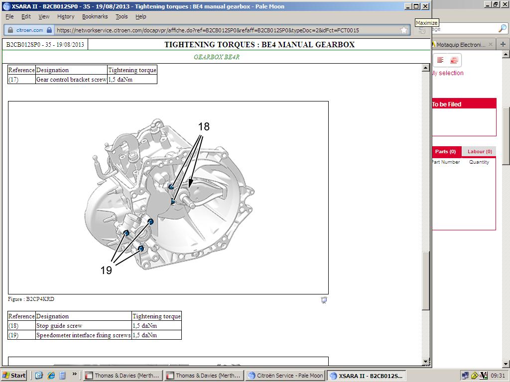Open the Help menu
The height and width of the screenshot is (382, 510).
coord(140,16)
